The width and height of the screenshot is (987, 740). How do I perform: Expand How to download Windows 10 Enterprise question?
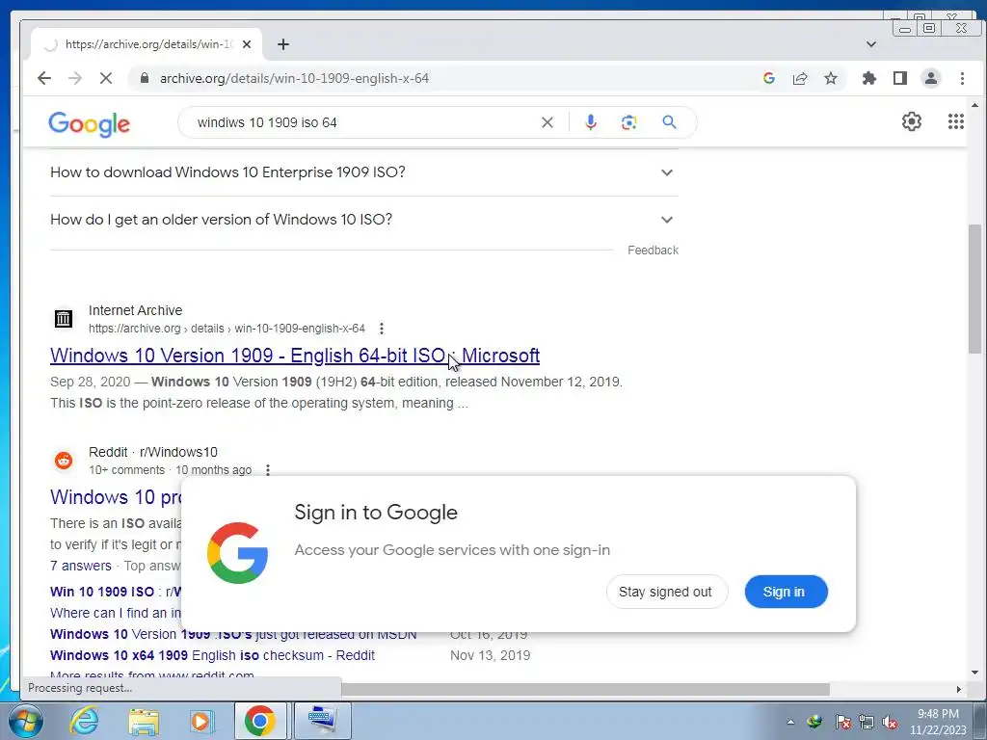363,172
